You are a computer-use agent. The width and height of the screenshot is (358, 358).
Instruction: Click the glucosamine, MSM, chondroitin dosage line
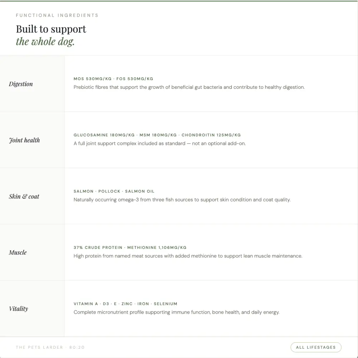tap(157, 135)
